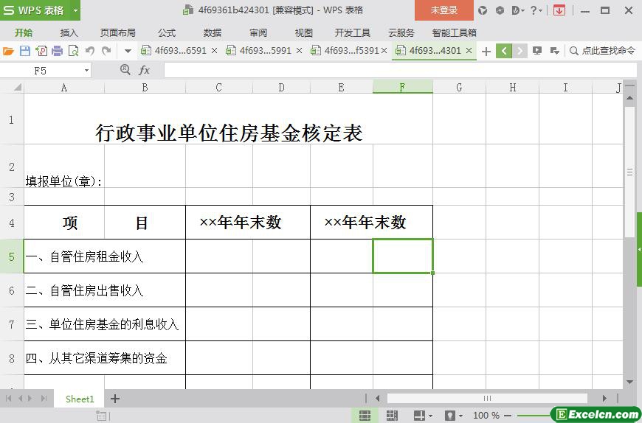Close the active 4f693...4301 document tab
Viewport: 642px width, 423px height.
click(469, 51)
